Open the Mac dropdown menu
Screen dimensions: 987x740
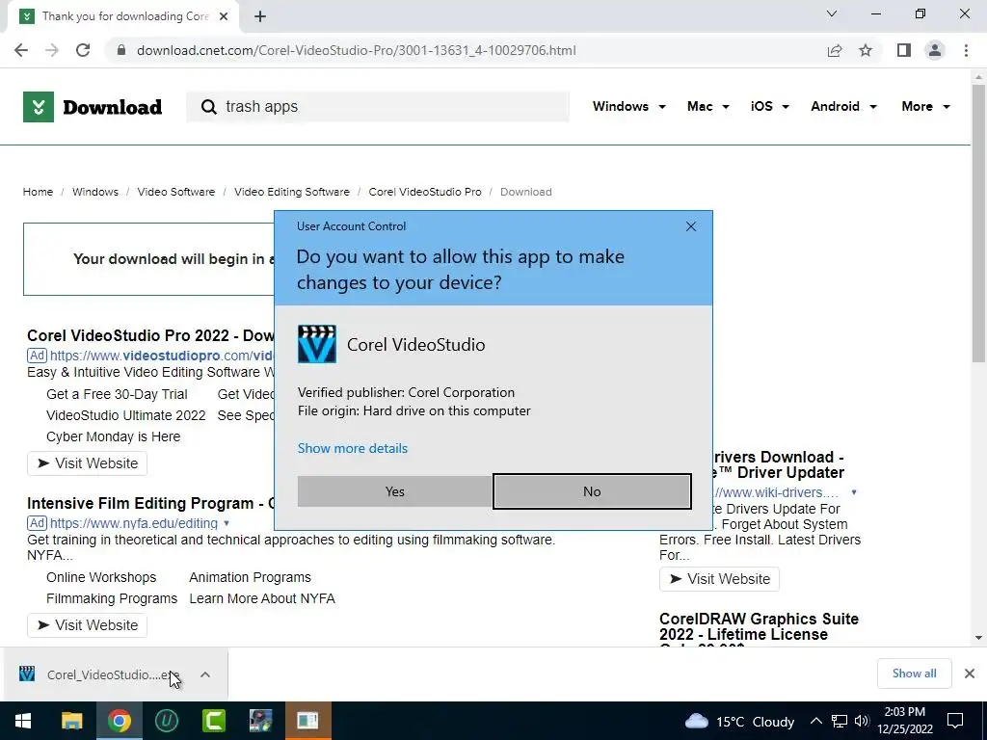708,106
